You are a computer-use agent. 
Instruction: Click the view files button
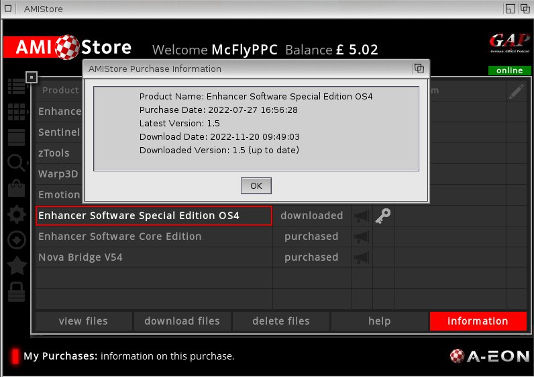(83, 321)
